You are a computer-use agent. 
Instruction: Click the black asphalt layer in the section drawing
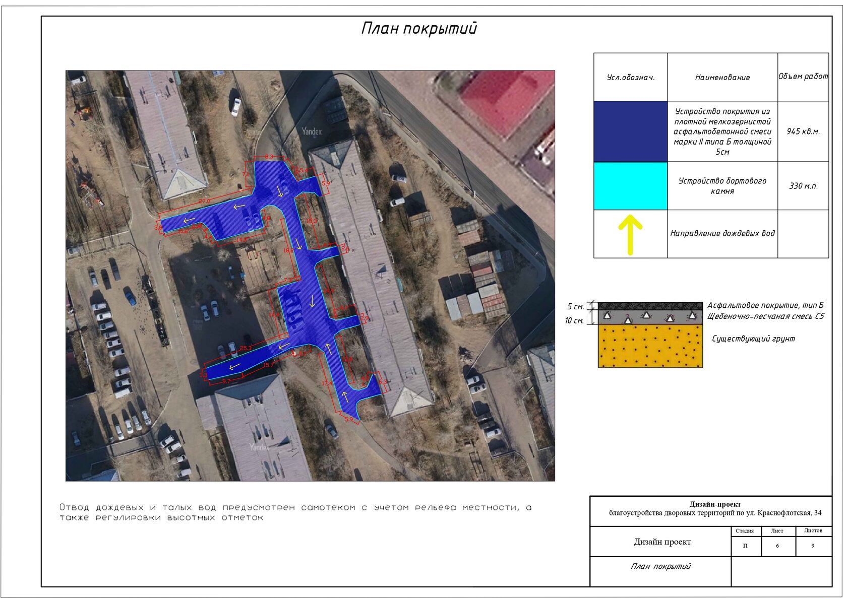click(650, 306)
